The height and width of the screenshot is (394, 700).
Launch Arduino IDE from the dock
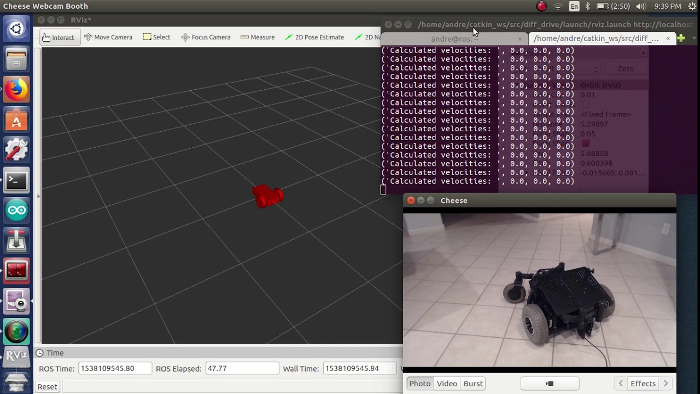tap(16, 210)
